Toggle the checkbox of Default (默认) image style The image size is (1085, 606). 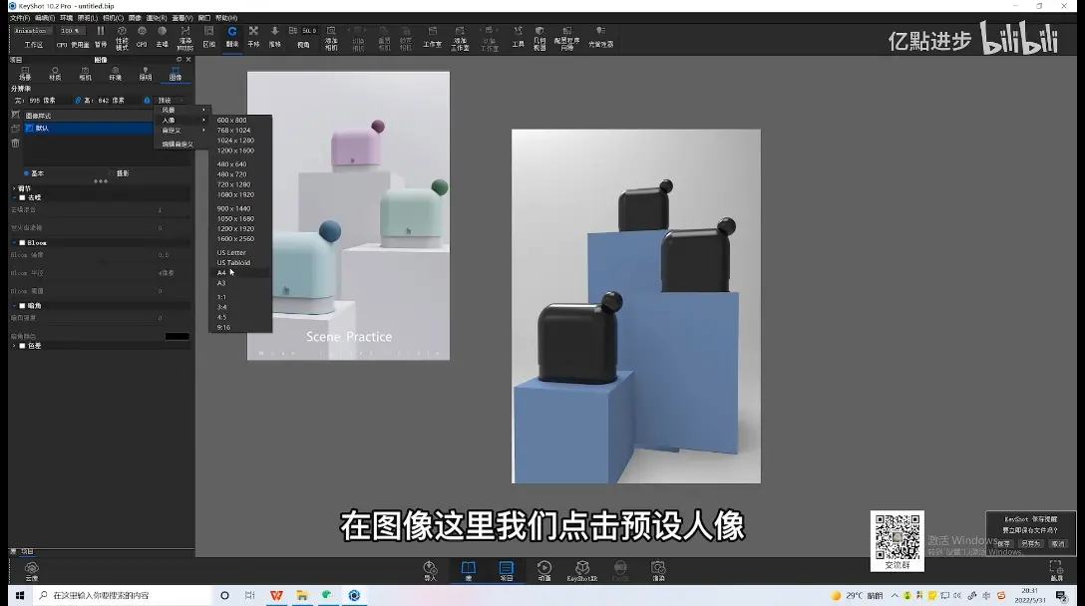click(x=30, y=128)
